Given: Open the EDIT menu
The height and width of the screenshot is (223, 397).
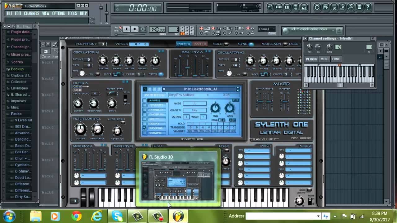Looking at the screenshot, I should [x=18, y=14].
